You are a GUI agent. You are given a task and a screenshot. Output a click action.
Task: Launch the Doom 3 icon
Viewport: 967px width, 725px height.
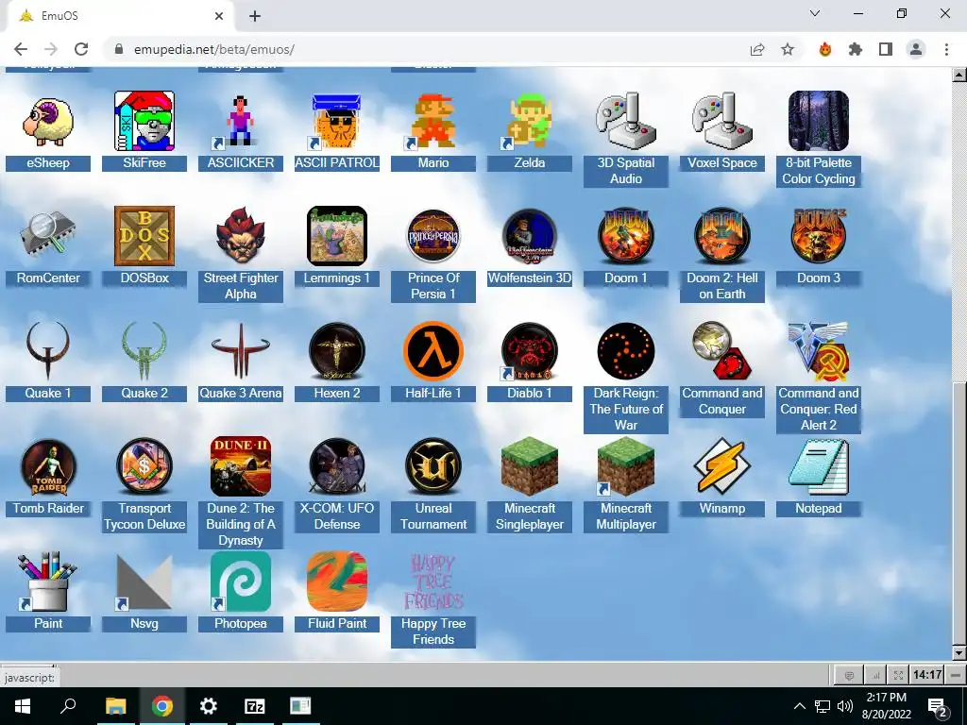[x=819, y=236]
